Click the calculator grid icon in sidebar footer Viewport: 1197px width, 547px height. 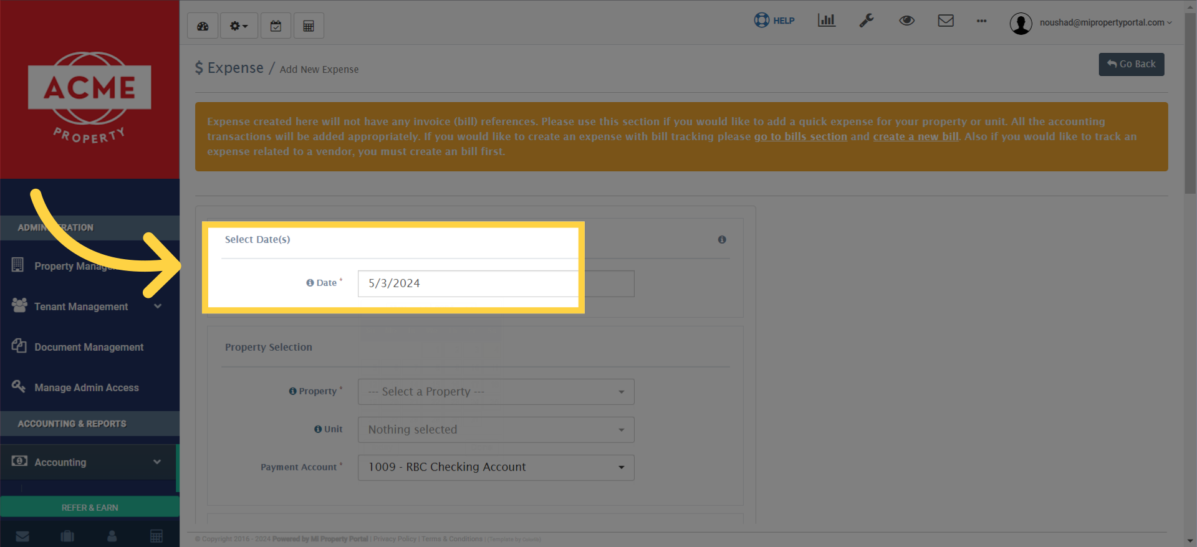point(156,536)
